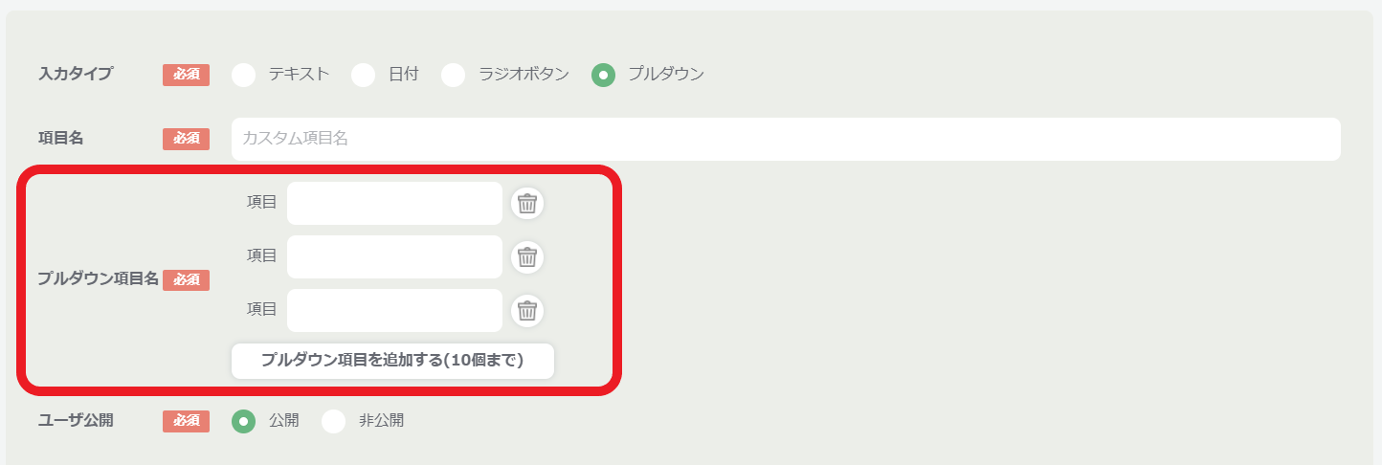Image resolution: width=1382 pixels, height=465 pixels.
Task: Delete the first pulldown 項目 with trash icon
Action: pos(526,204)
